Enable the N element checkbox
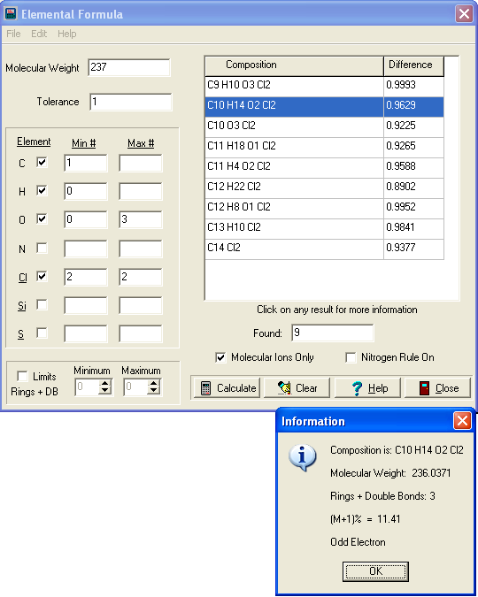The image size is (478, 597). [42, 249]
